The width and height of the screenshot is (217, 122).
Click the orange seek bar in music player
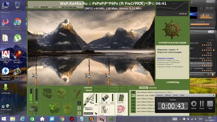(200, 24)
